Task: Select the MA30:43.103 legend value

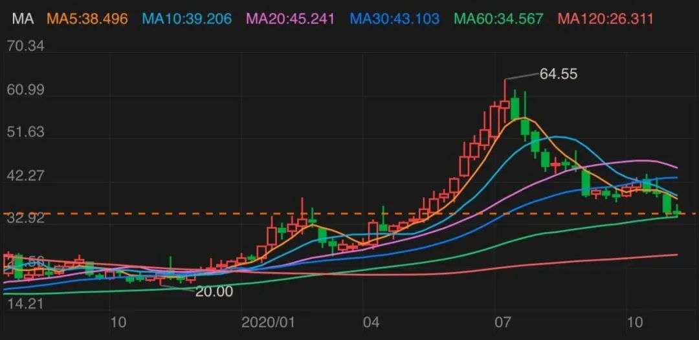Action: (x=395, y=19)
